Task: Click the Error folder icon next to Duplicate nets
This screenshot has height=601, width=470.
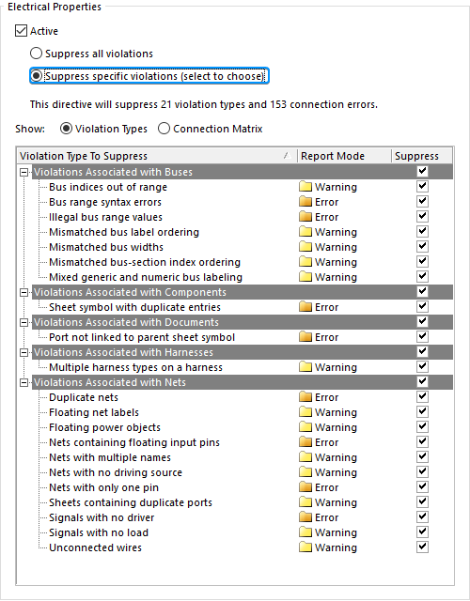Action: tap(305, 397)
